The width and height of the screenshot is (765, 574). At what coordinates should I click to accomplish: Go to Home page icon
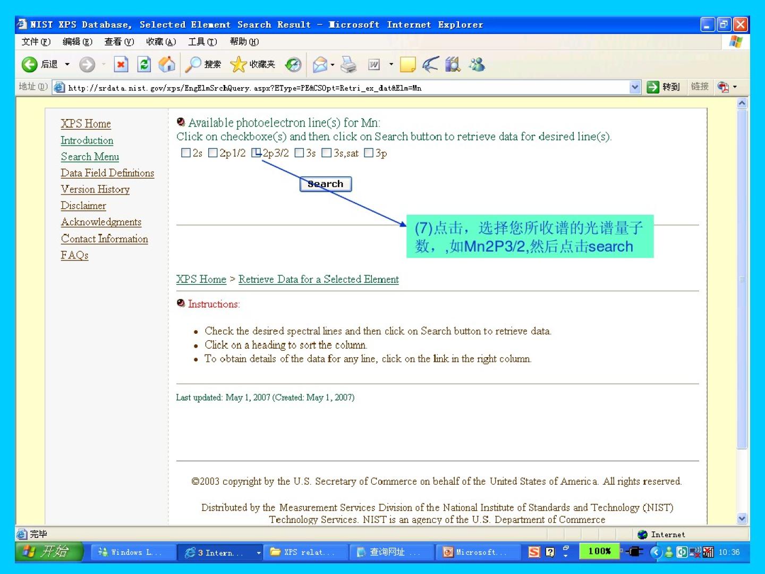(x=167, y=65)
